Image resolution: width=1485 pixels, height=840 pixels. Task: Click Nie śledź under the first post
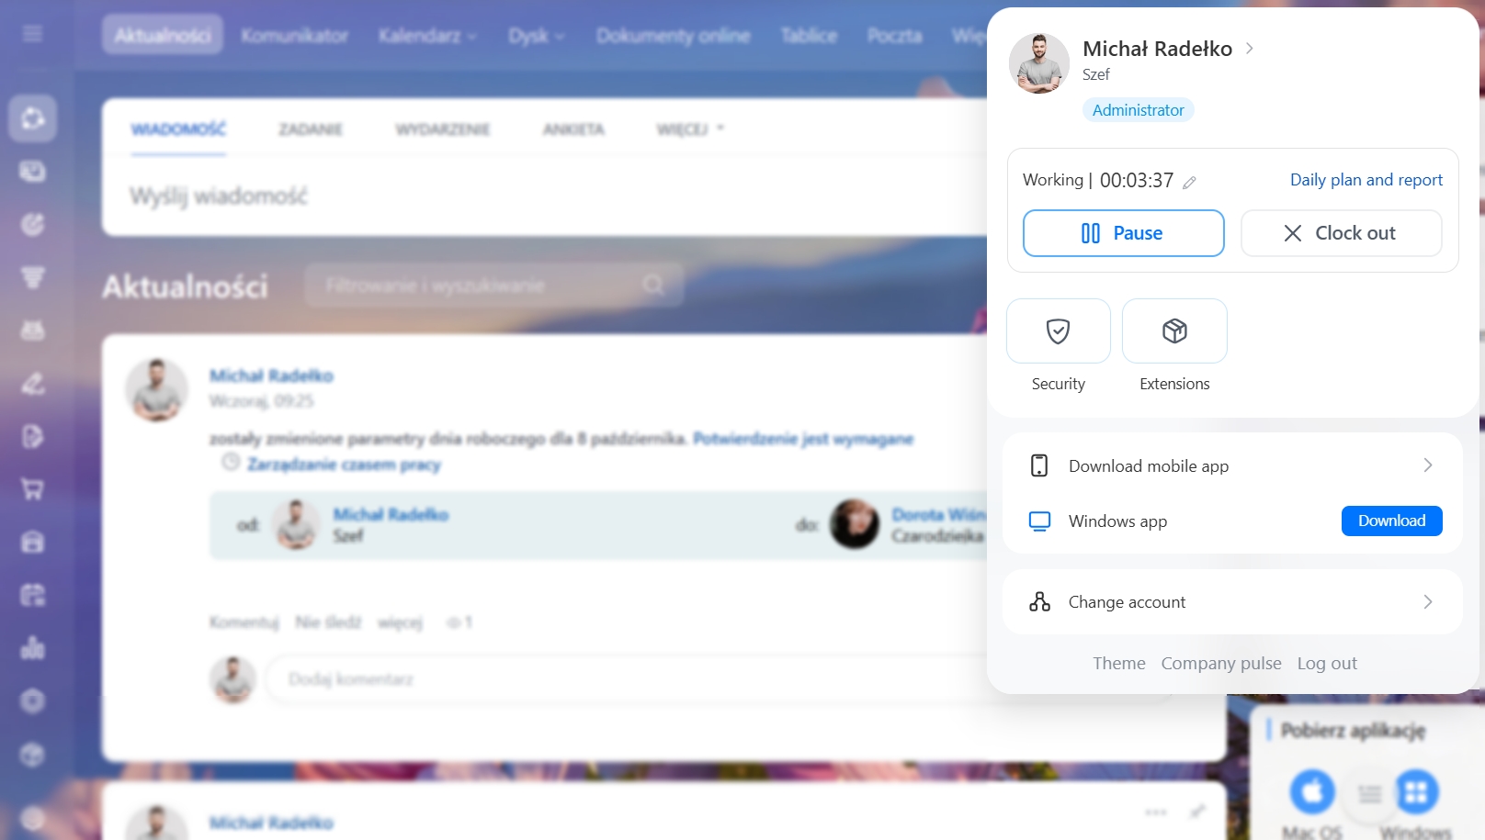coord(328,622)
